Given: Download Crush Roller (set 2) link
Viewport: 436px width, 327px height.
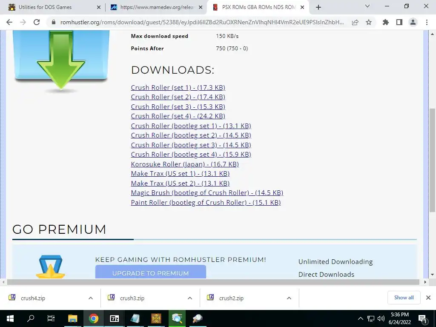Looking at the screenshot, I should pos(178,97).
